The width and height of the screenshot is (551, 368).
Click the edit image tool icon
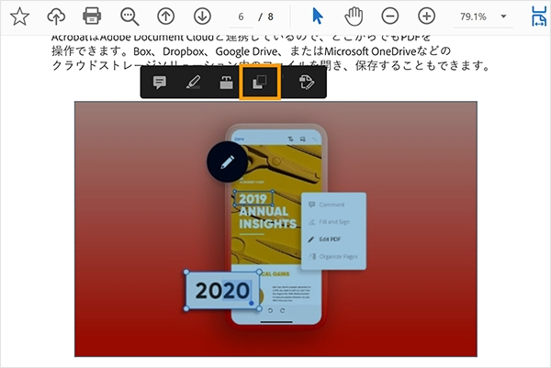pyautogui.click(x=306, y=83)
